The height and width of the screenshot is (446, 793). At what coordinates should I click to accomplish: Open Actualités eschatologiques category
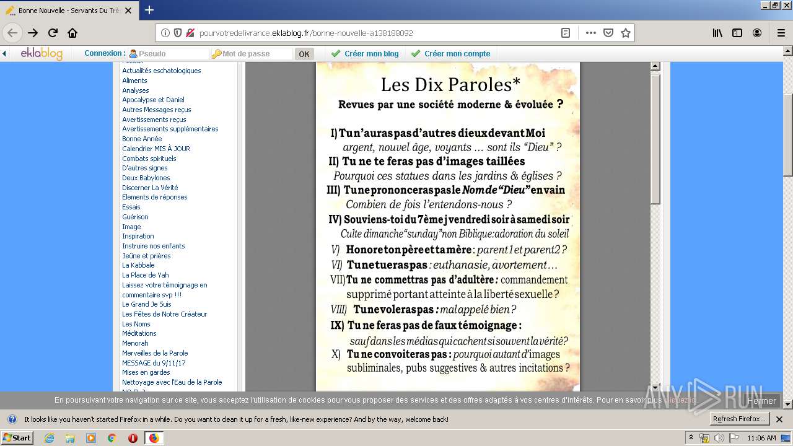tap(161, 71)
